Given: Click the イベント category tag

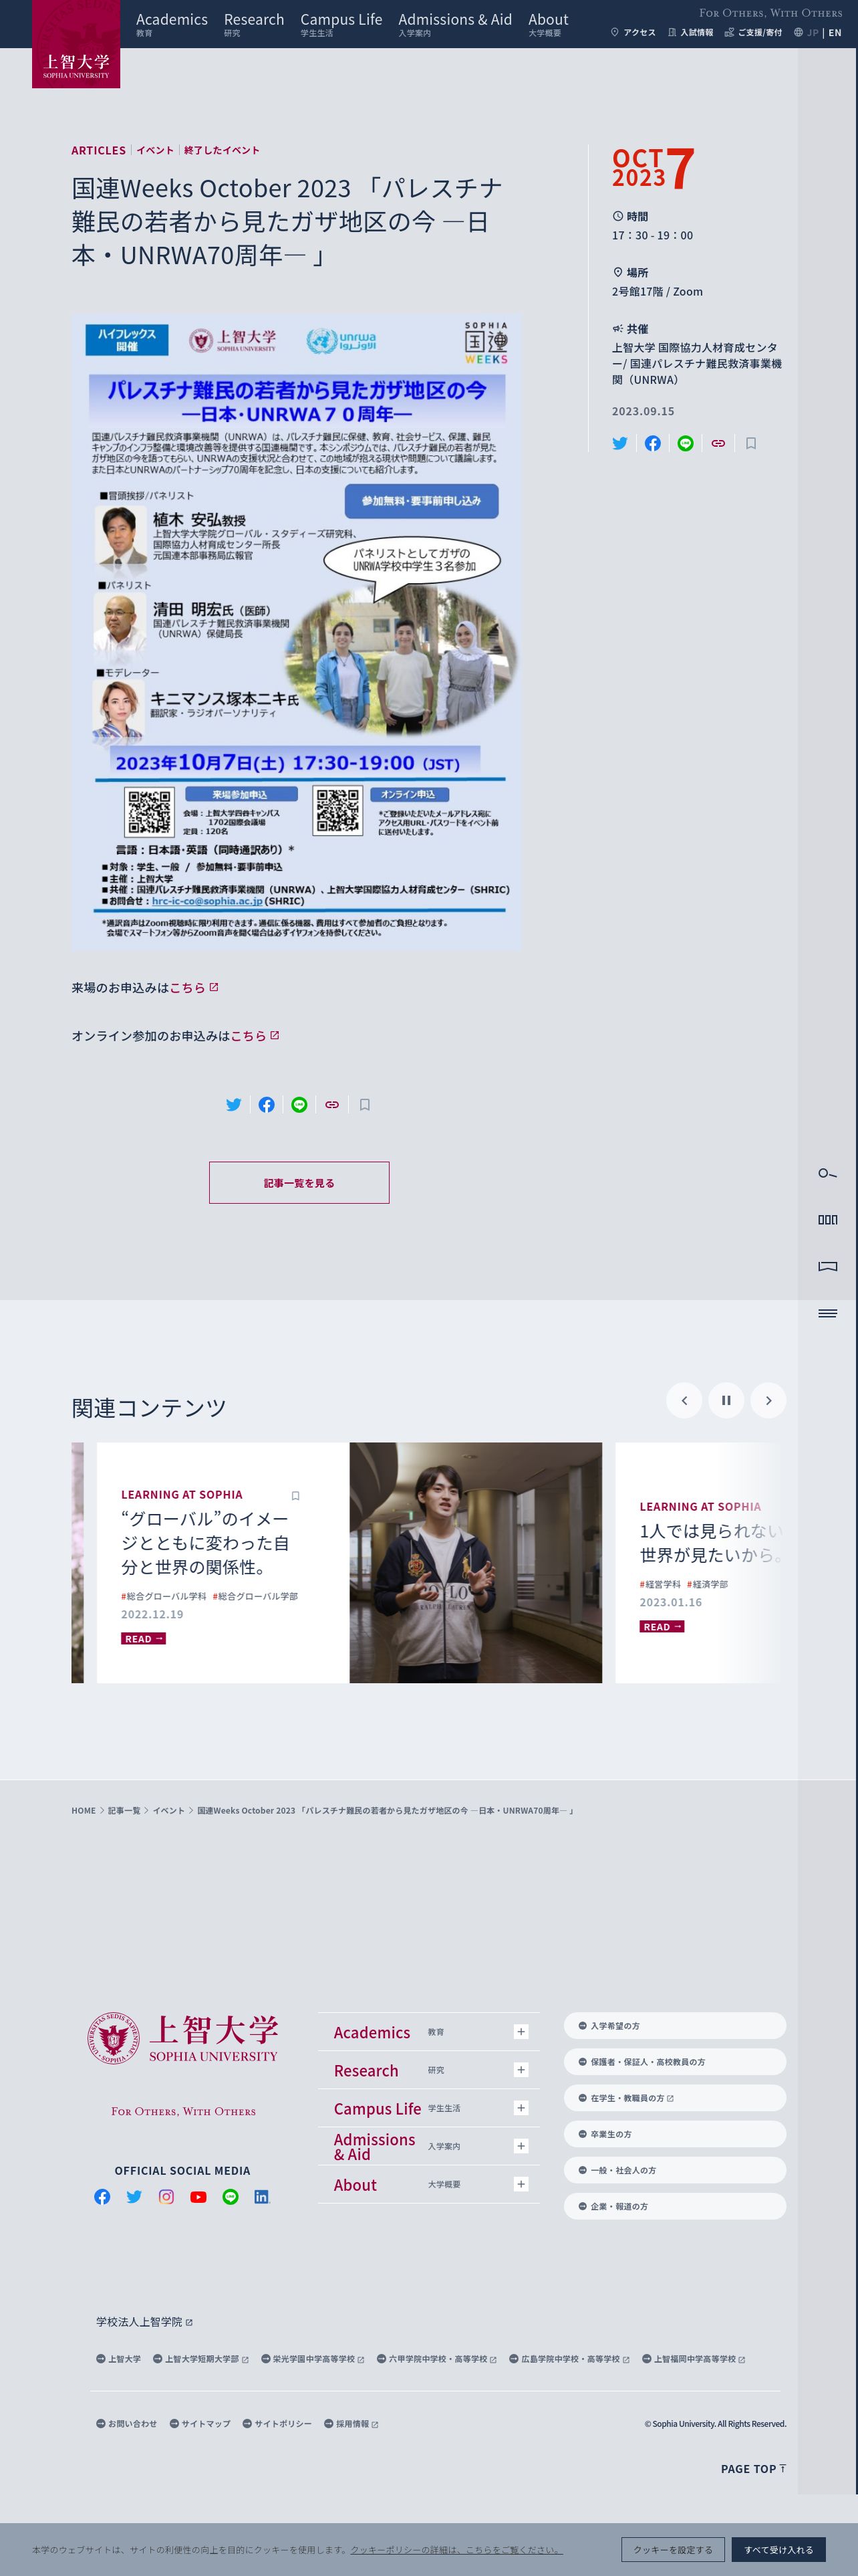Looking at the screenshot, I should pyautogui.click(x=155, y=150).
